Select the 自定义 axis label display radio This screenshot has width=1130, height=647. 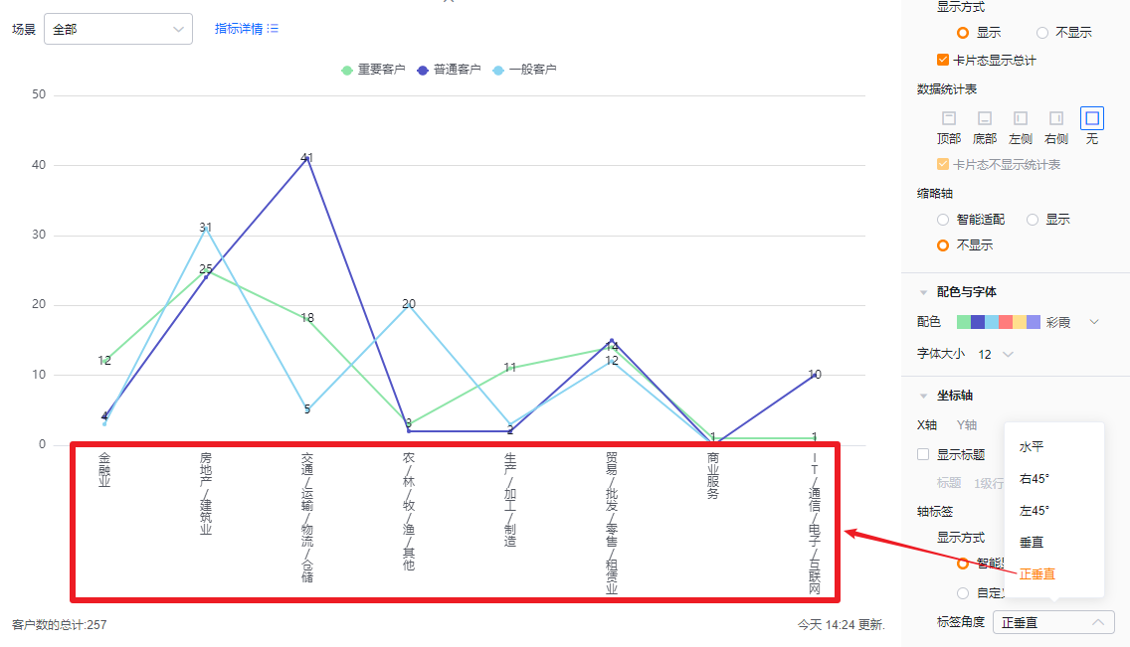[963, 593]
